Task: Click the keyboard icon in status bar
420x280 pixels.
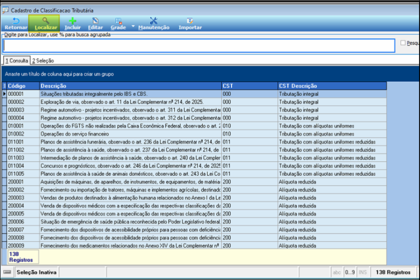Action: tap(7, 272)
